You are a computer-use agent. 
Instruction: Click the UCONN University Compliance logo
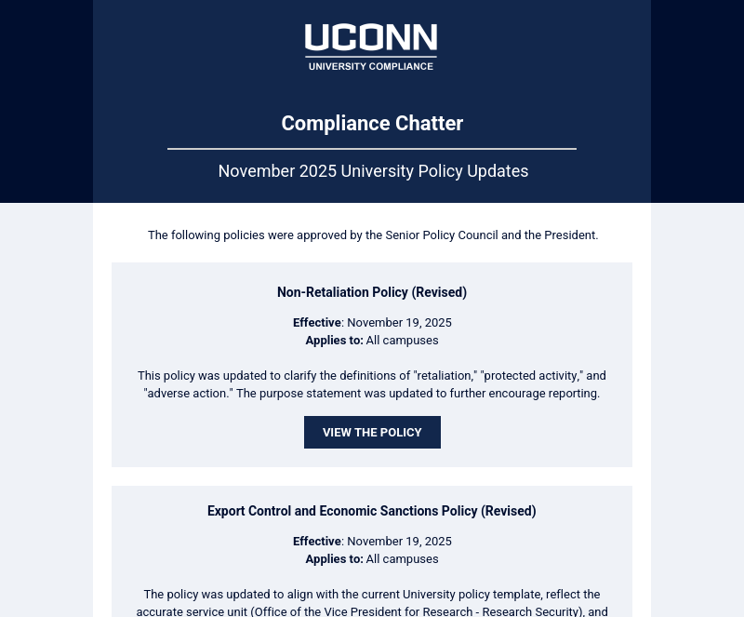[371, 46]
